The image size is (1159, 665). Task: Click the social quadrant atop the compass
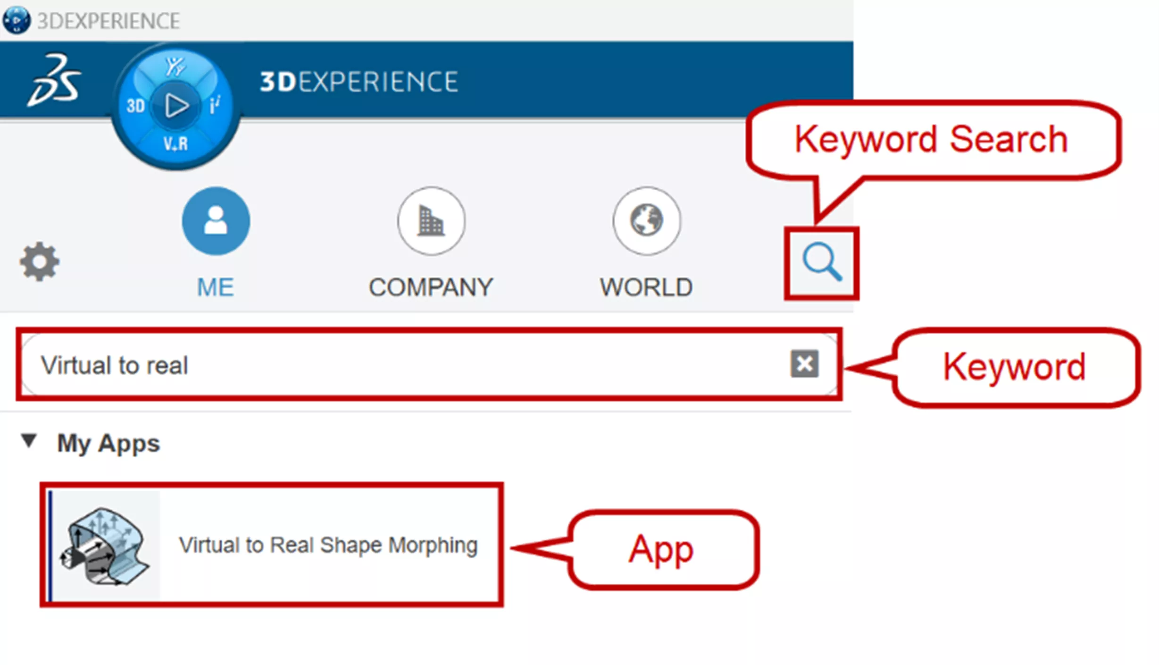click(175, 67)
